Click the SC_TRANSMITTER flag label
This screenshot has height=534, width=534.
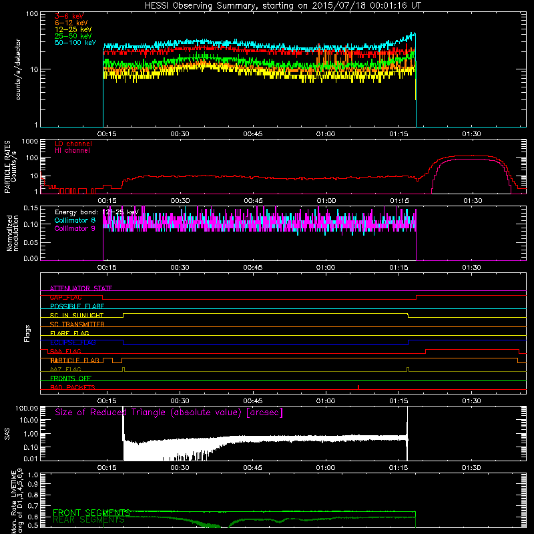click(77, 324)
